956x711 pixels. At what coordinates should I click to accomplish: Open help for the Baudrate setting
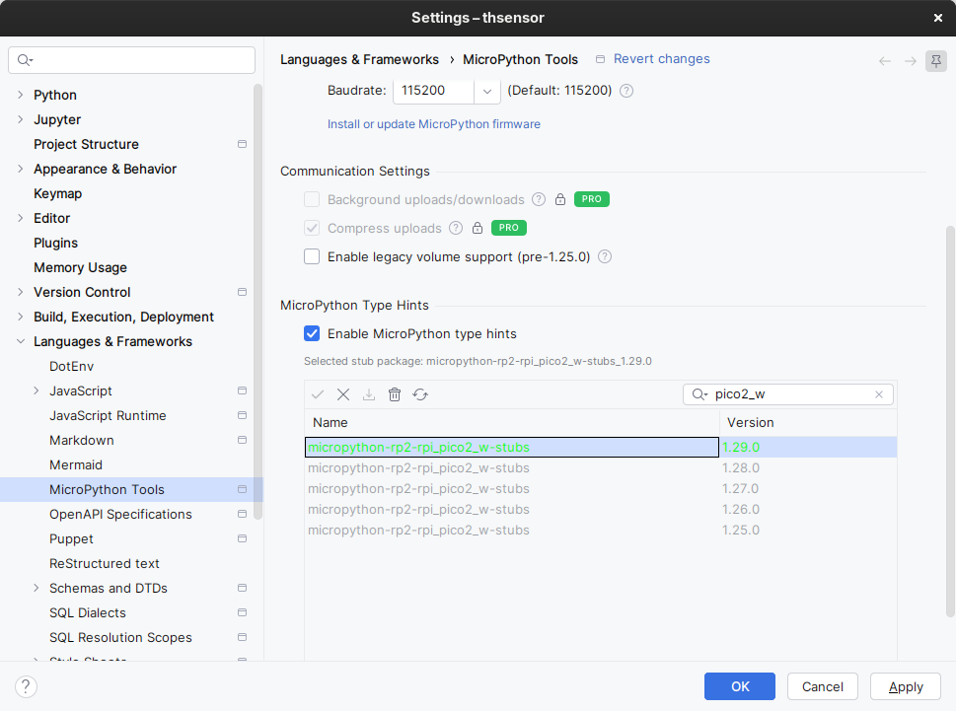point(626,91)
